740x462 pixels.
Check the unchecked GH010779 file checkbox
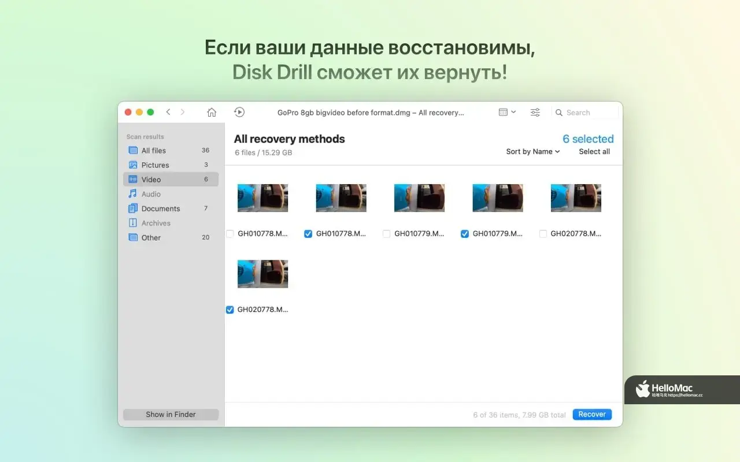[x=386, y=234]
